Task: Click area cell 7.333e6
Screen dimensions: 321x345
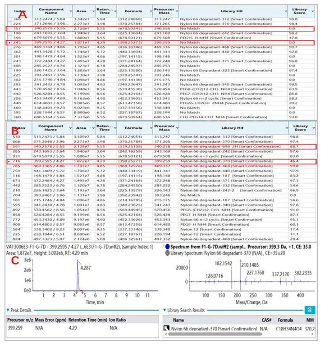Action: pyautogui.click(x=82, y=117)
